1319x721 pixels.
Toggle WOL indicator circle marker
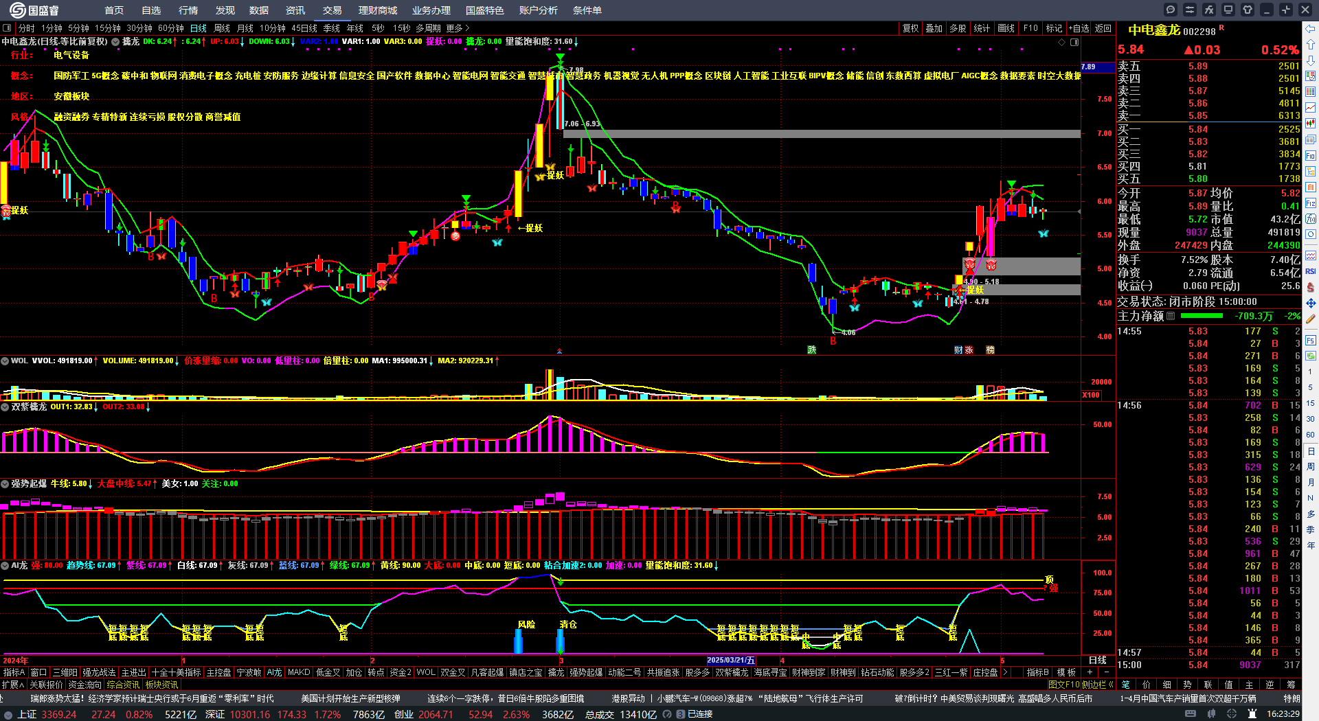pos(5,360)
